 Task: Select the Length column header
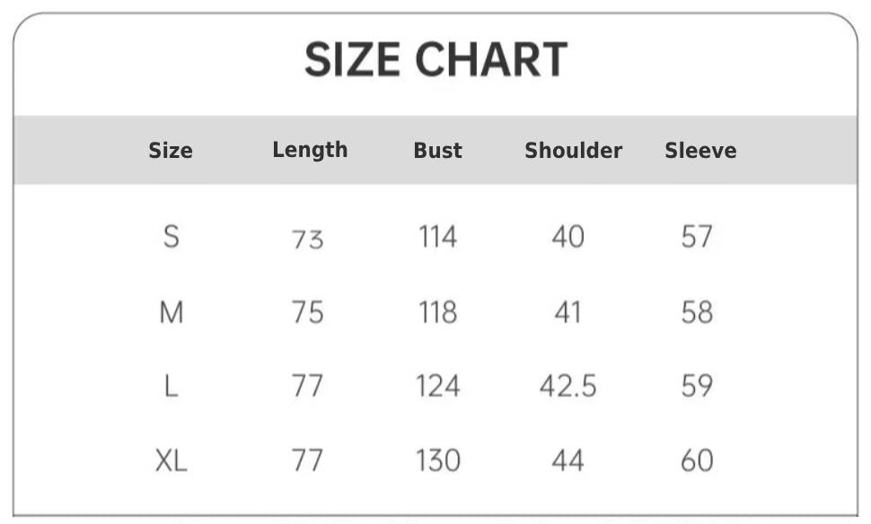tap(310, 150)
